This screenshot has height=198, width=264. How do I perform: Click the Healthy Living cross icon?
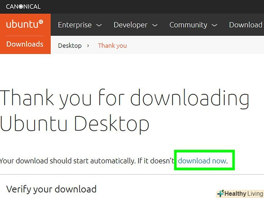point(220,194)
